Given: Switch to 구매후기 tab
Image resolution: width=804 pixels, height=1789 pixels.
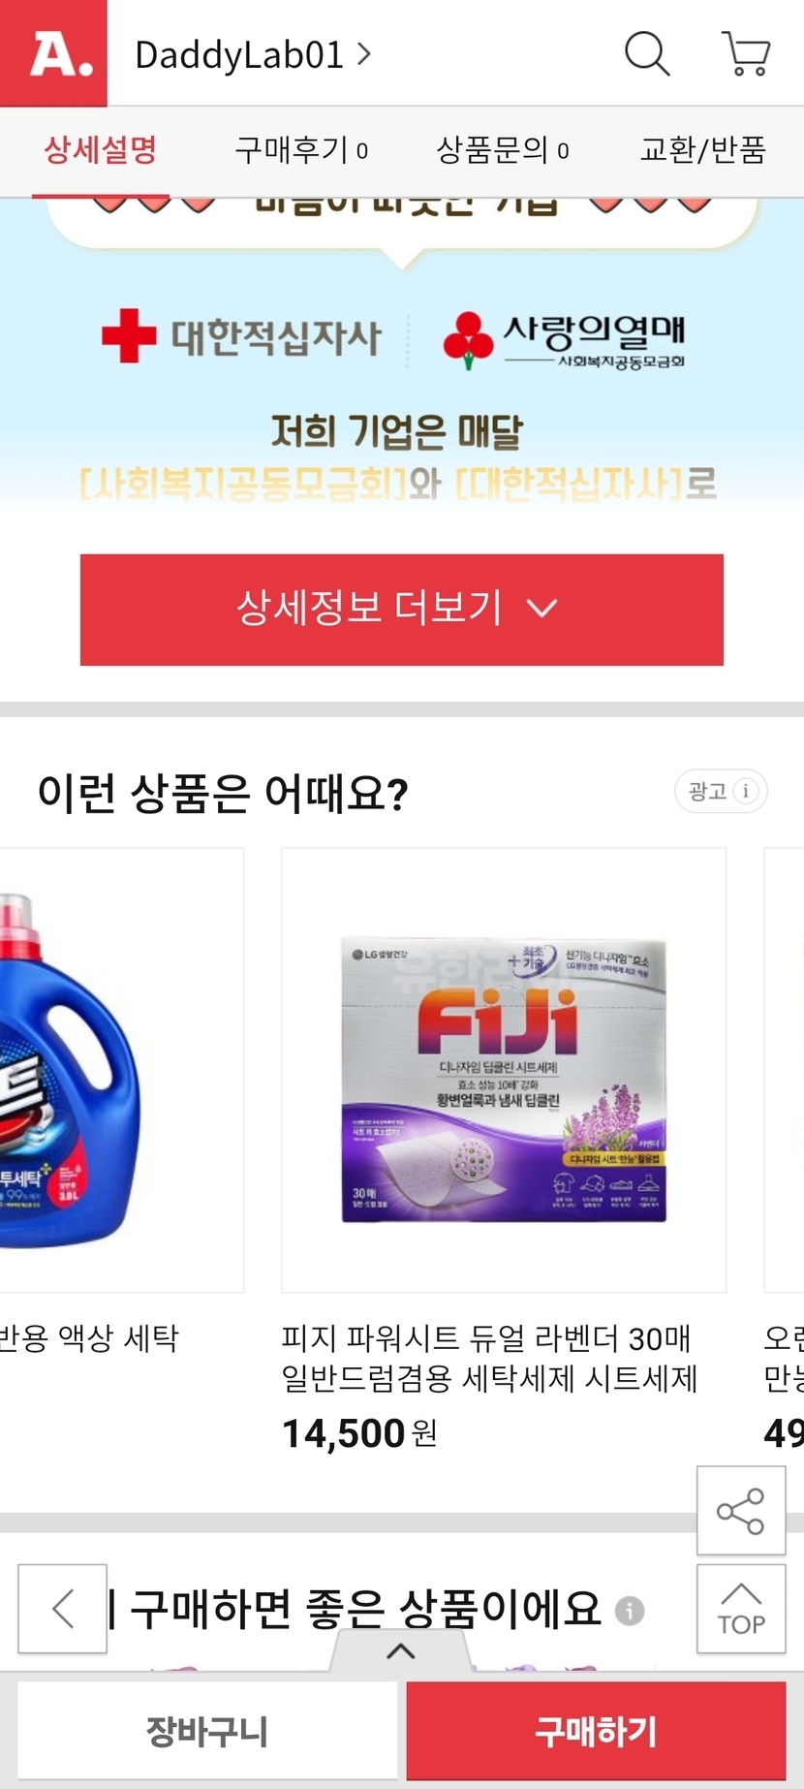Looking at the screenshot, I should 301,150.
